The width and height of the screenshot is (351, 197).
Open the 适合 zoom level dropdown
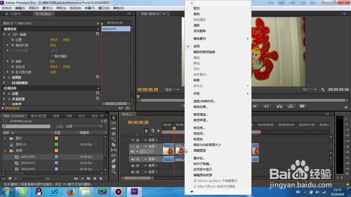click(x=172, y=90)
